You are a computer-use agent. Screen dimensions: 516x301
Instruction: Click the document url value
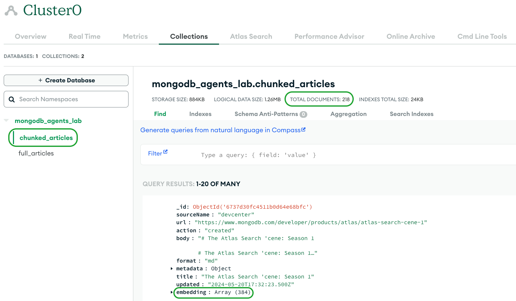[311, 222]
